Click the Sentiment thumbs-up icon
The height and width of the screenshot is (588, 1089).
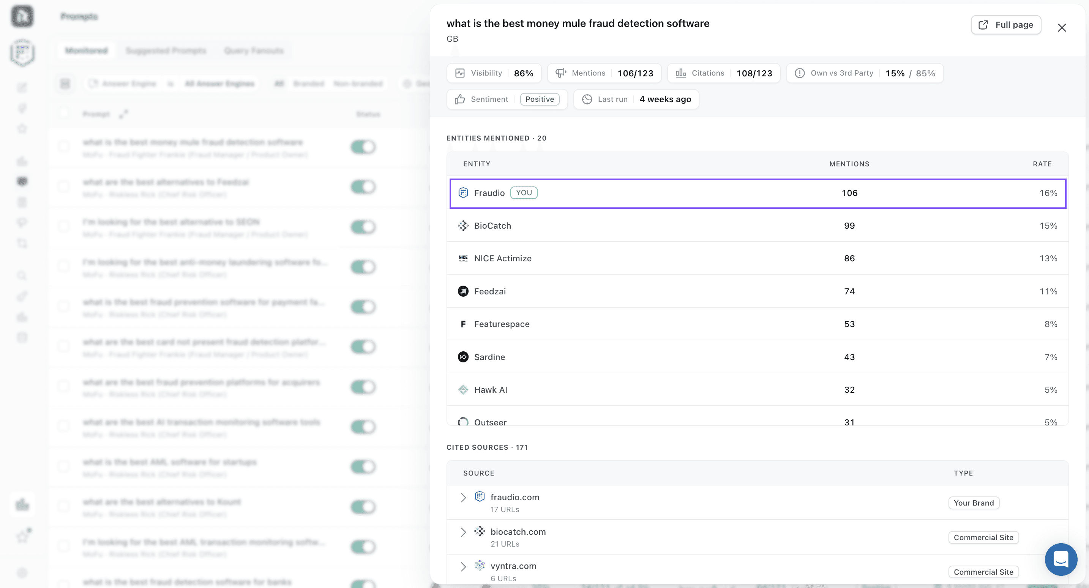pos(460,100)
